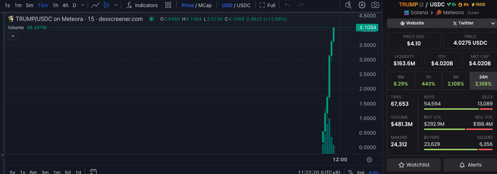Click the MKT CAP $4.020B box
Screen dimensions: 497x174
pos(480,60)
